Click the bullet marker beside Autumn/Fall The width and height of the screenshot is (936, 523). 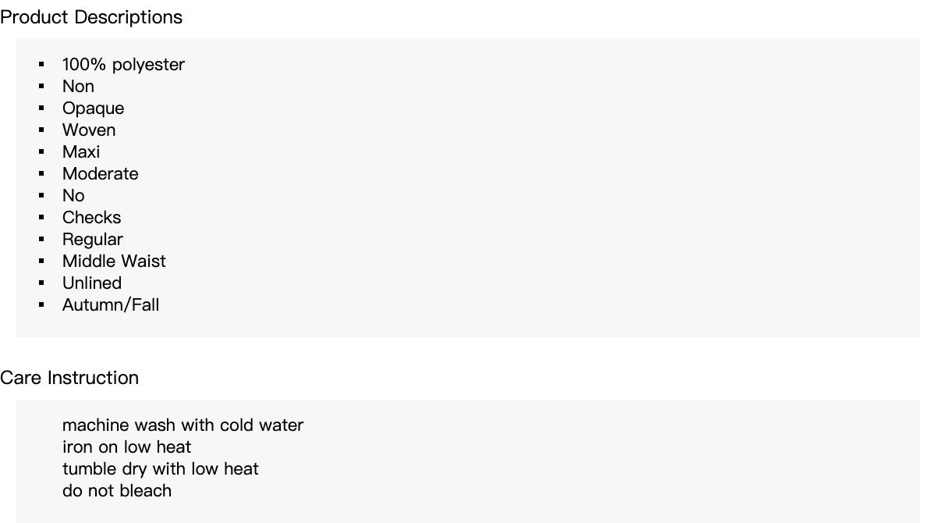(42, 305)
